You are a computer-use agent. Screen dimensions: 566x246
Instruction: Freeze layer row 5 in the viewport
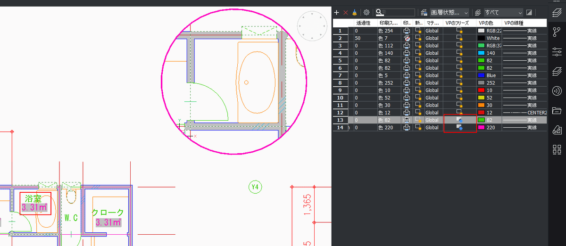point(459,60)
